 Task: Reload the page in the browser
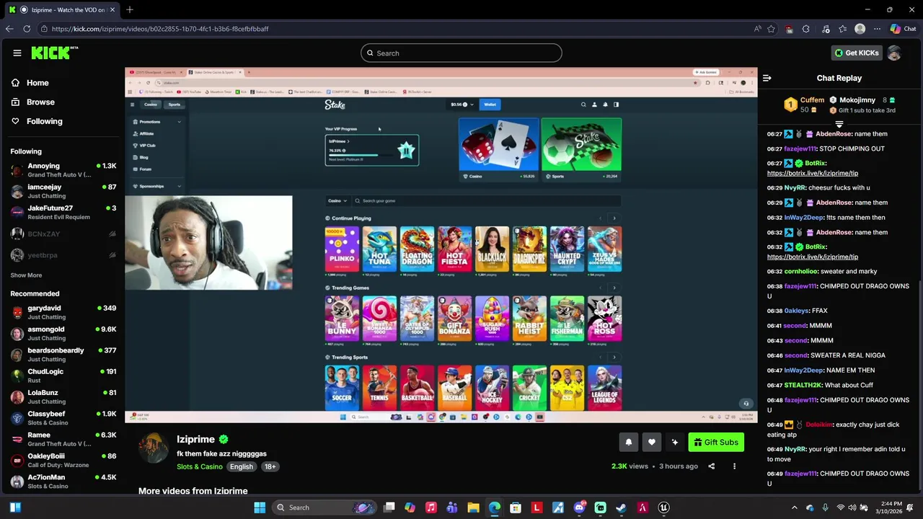(x=27, y=29)
